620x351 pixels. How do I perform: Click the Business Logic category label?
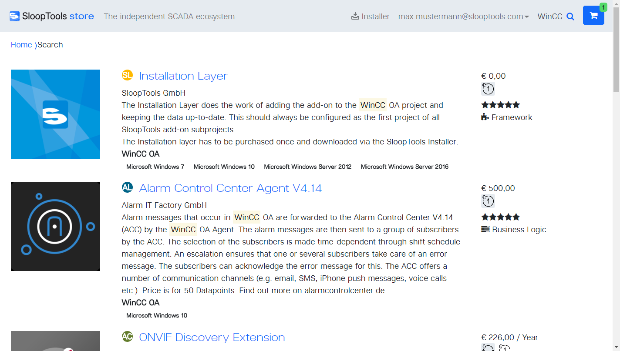click(x=519, y=229)
